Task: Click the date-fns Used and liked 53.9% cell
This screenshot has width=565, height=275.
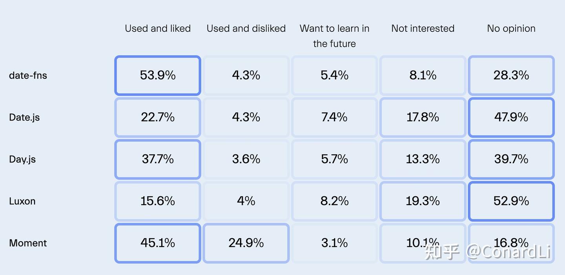Action: pos(158,75)
